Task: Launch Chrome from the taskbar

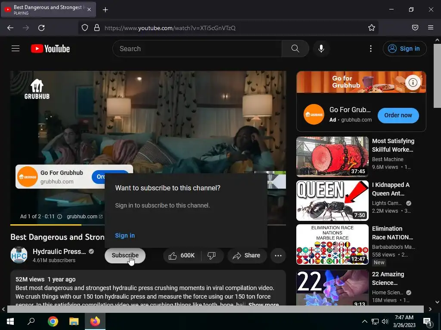Action: tap(53, 321)
